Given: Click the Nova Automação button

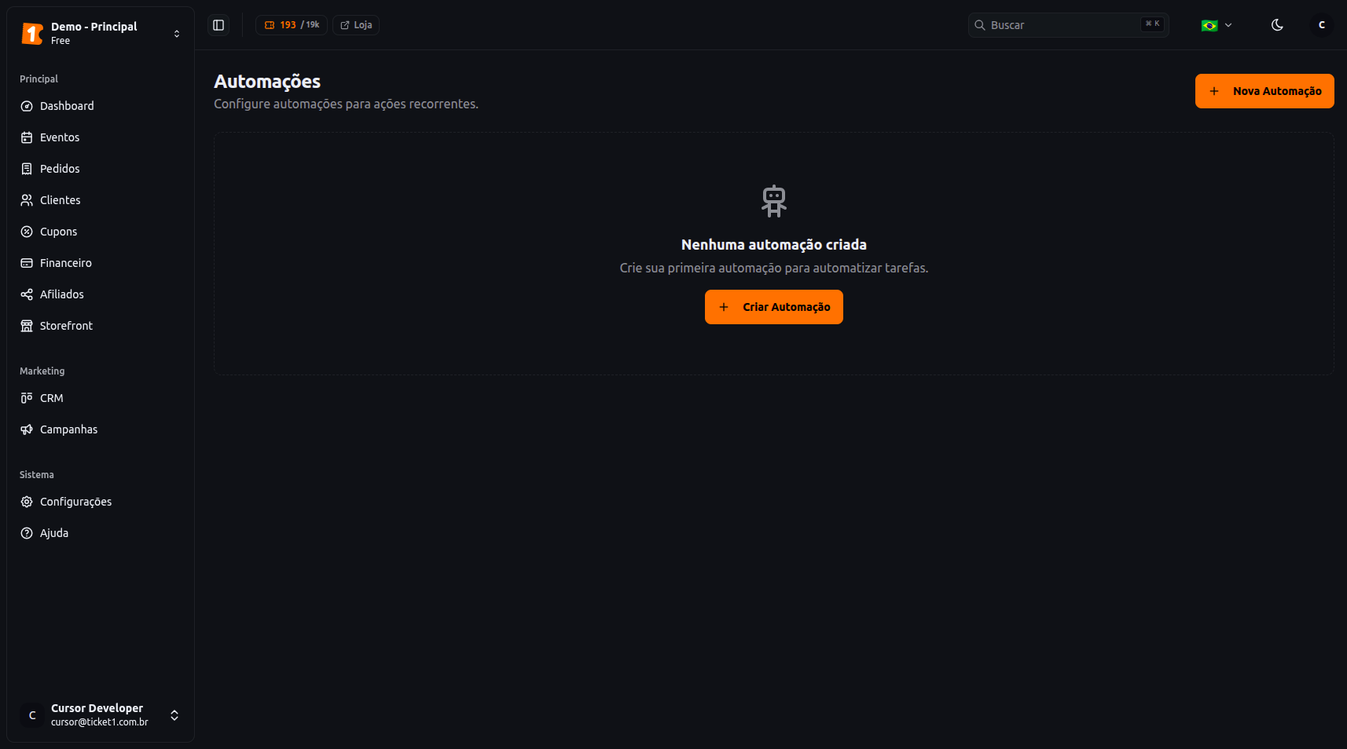Looking at the screenshot, I should point(1264,91).
